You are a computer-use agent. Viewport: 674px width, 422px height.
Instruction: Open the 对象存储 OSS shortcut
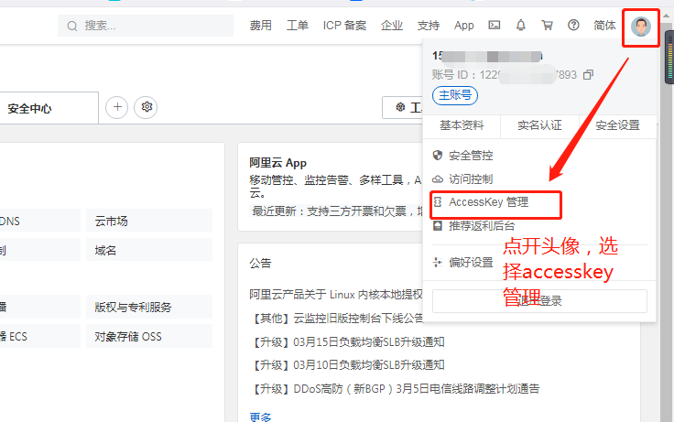148,337
